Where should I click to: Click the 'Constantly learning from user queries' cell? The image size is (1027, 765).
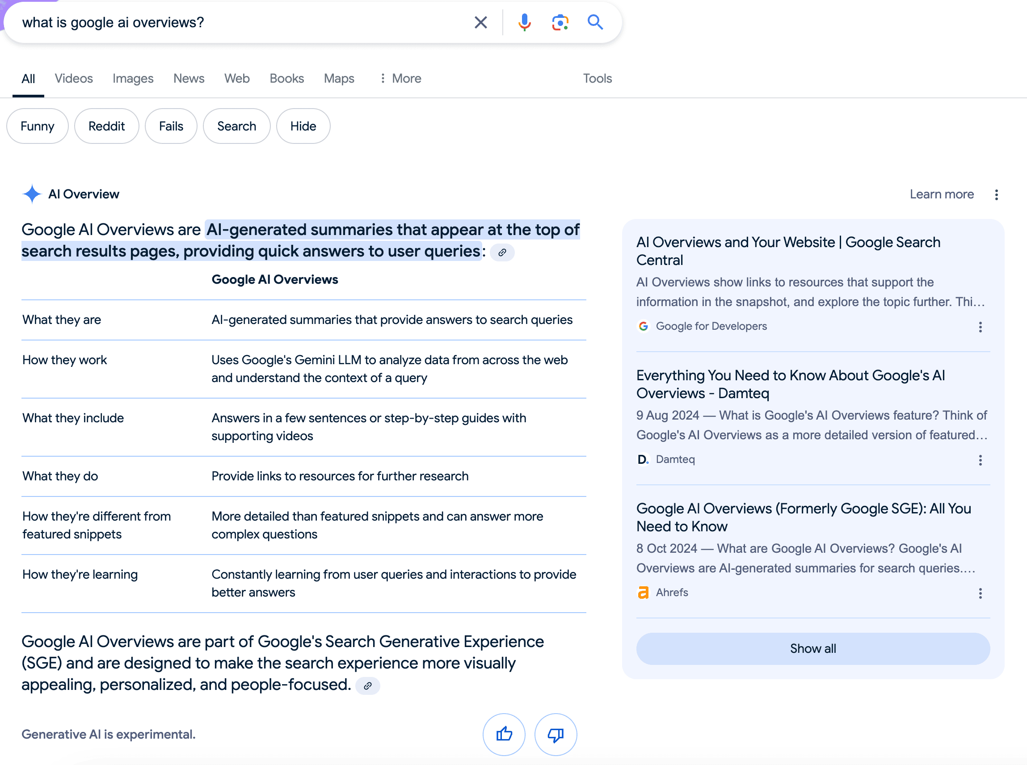pyautogui.click(x=394, y=584)
